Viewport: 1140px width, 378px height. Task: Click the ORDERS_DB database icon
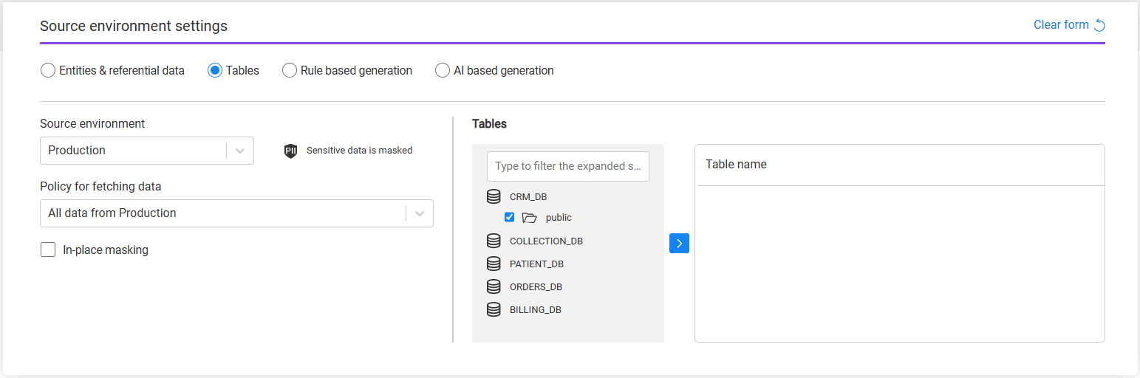point(494,286)
